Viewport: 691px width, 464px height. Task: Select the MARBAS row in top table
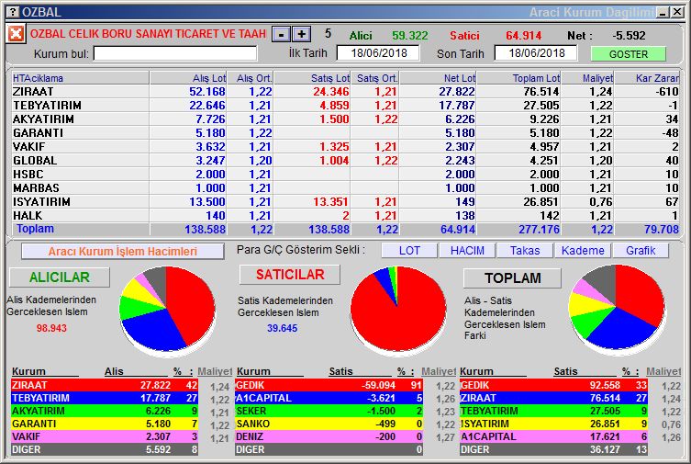click(x=345, y=187)
